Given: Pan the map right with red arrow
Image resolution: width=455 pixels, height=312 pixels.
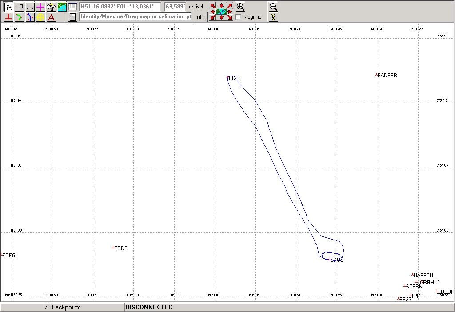Looking at the screenshot, I should (x=230, y=12).
